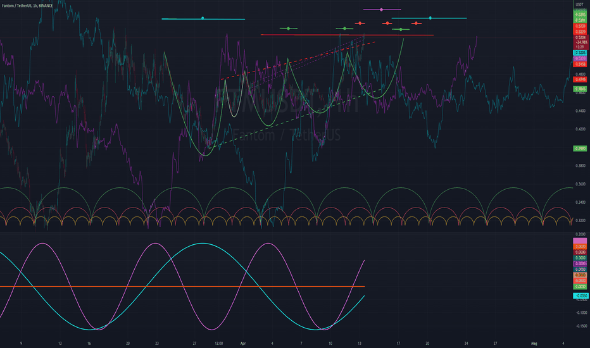Screen dimensions: 590x348
Task: Click the 24 date label on time axis
Action: tap(466, 344)
